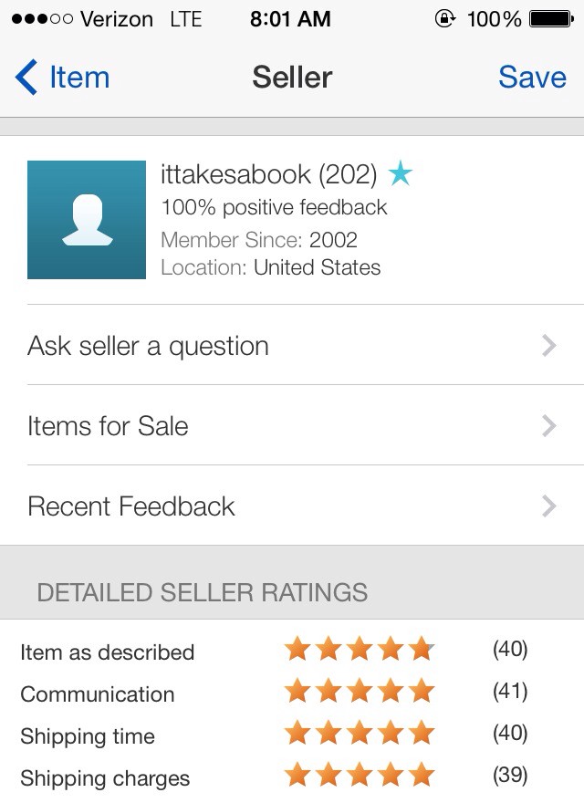Tap Item as described star rating
Image resolution: width=584 pixels, height=803 pixels.
tap(360, 650)
